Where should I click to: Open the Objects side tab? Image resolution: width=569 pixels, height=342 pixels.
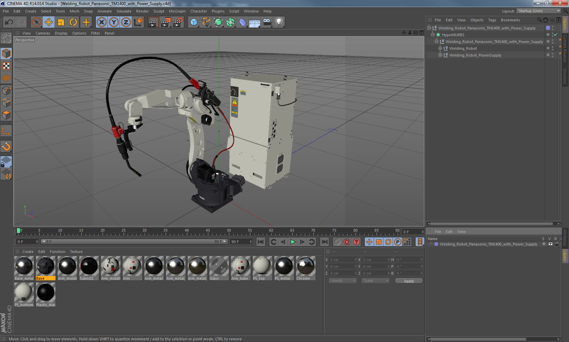pyautogui.click(x=565, y=24)
